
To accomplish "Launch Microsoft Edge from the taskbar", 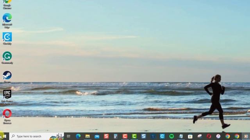I will [78, 136].
